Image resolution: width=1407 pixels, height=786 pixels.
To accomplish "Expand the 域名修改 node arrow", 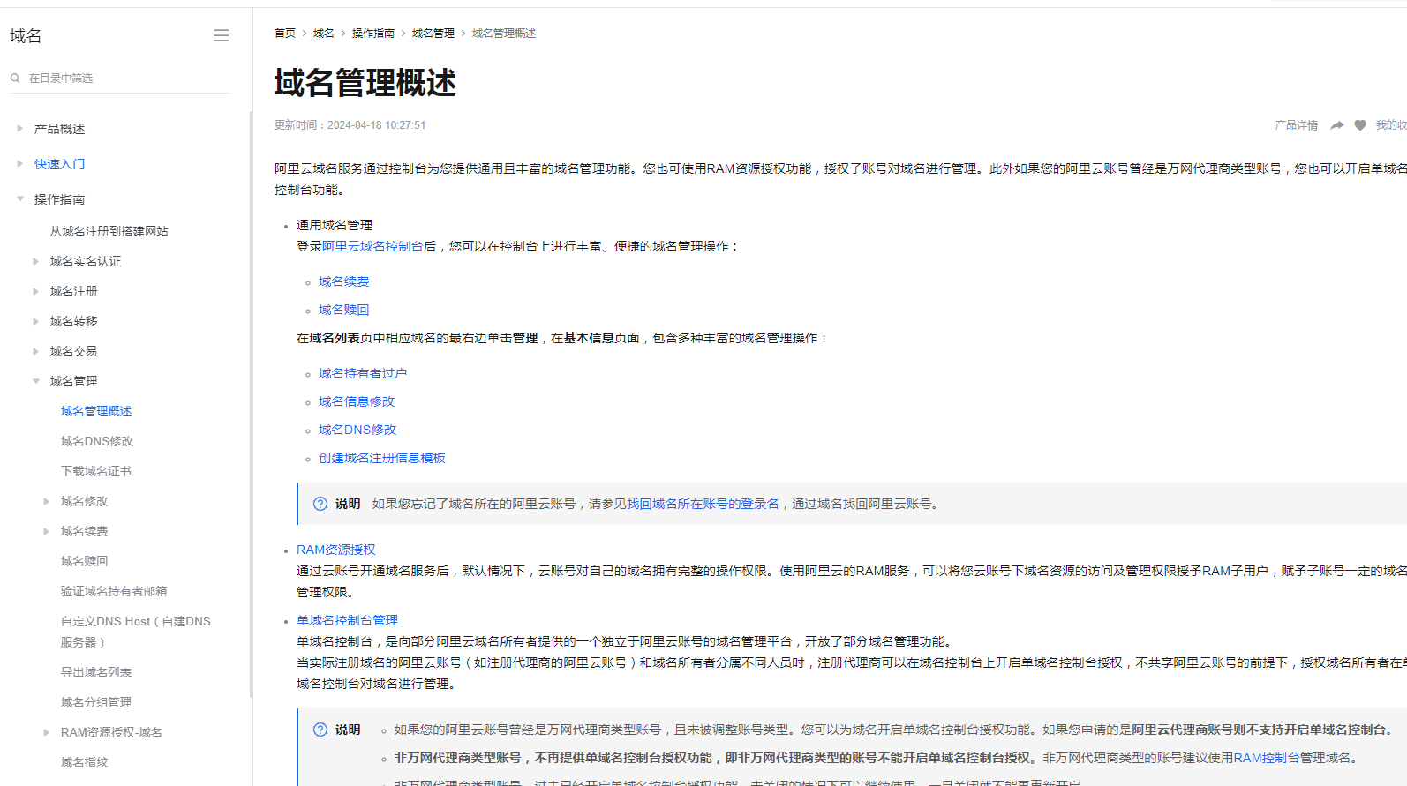I will [x=46, y=501].
